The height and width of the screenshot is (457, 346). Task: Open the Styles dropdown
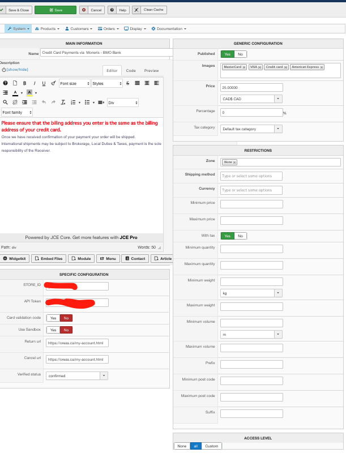coord(106,83)
